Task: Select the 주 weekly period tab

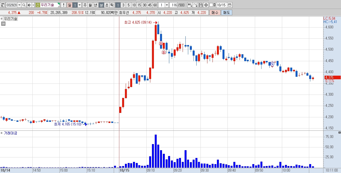Action: pos(85,5)
